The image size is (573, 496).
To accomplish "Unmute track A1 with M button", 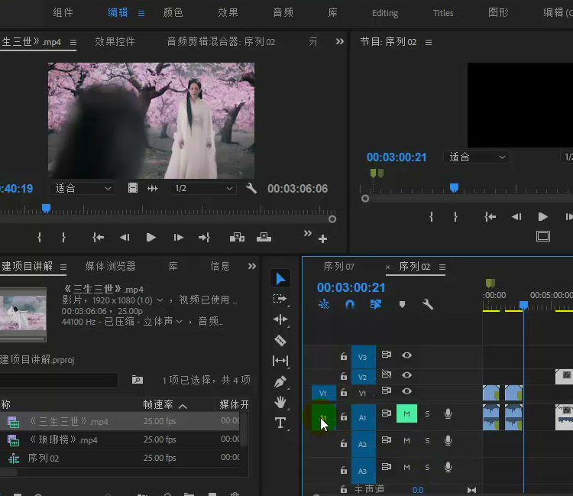I will click(406, 413).
